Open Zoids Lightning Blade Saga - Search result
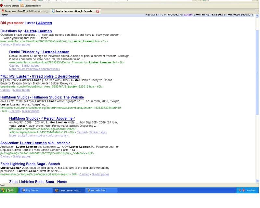Image resolution: width=260 pixels, height=208 pixels. 30,164
